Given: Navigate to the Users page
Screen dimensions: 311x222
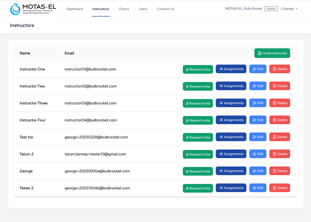Looking at the screenshot, I should click(143, 9).
